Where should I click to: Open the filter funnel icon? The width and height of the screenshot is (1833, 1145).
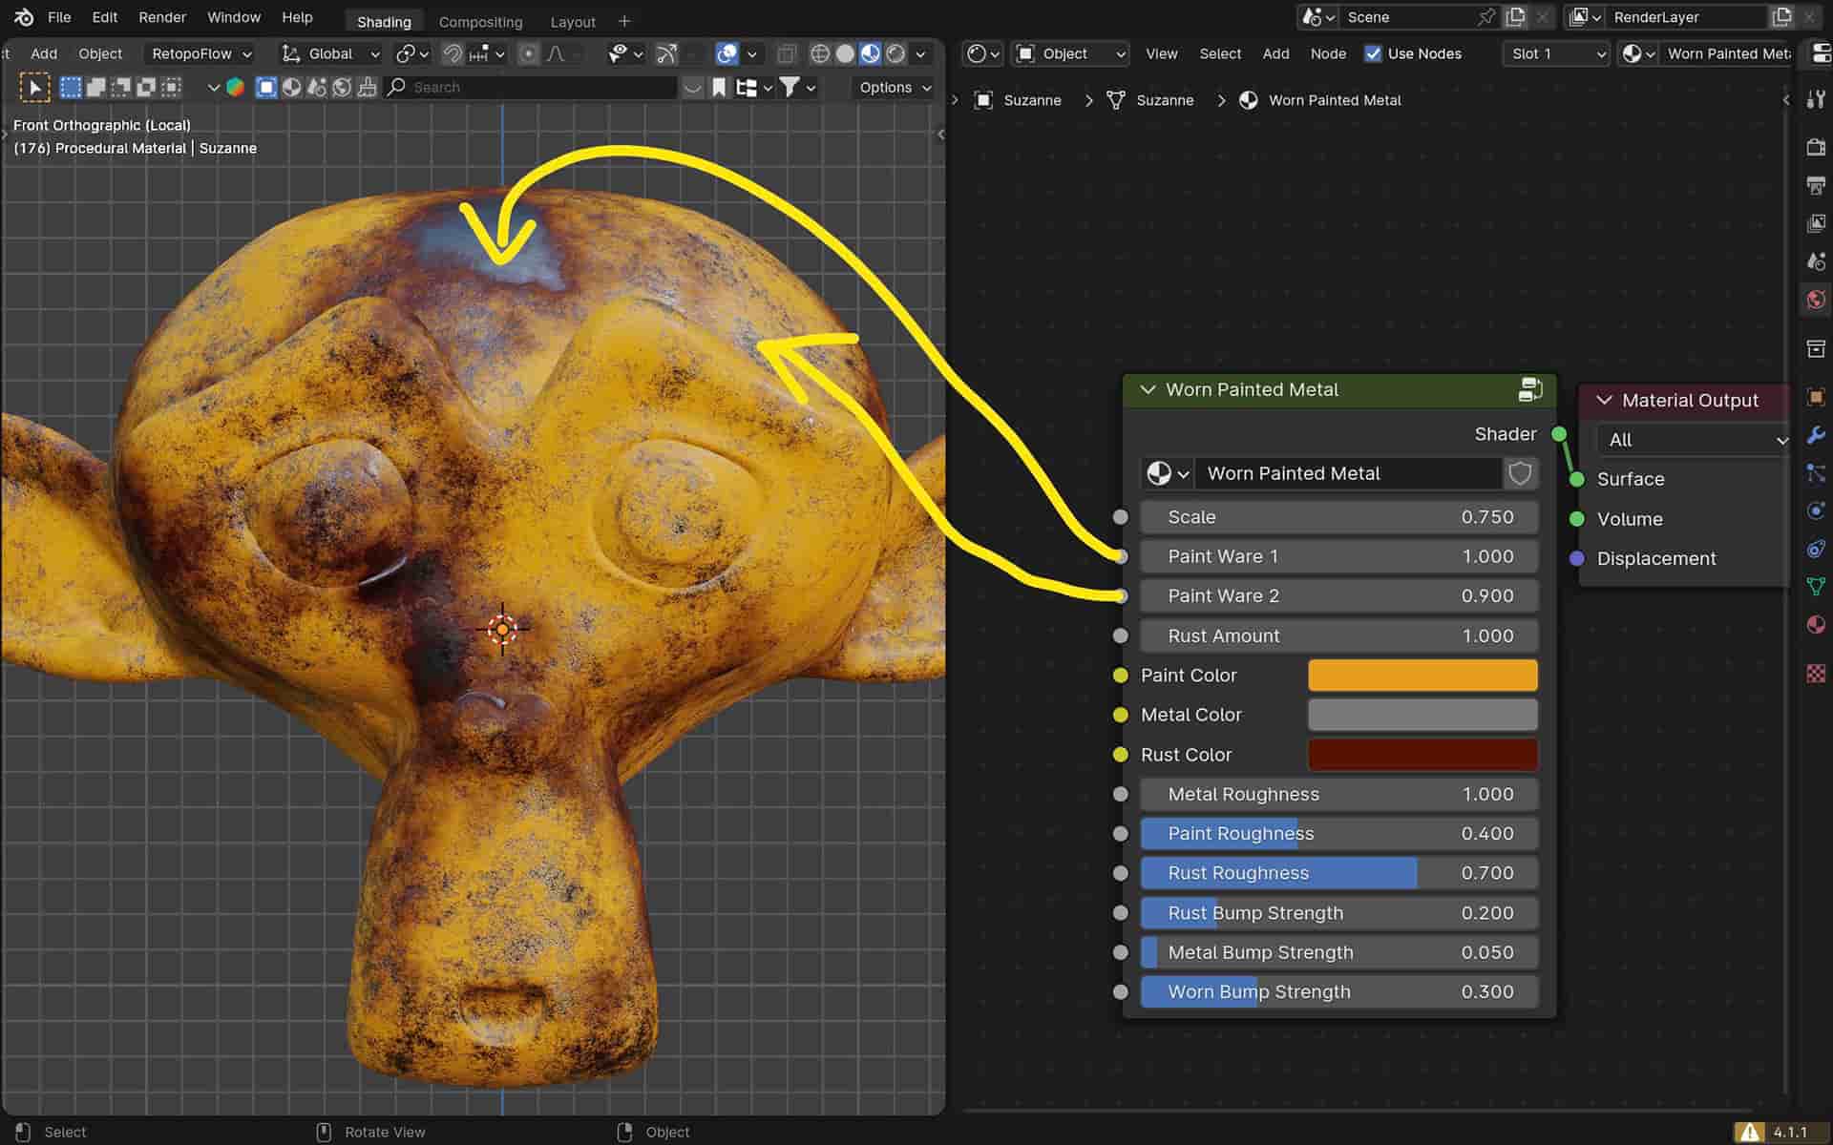click(790, 87)
